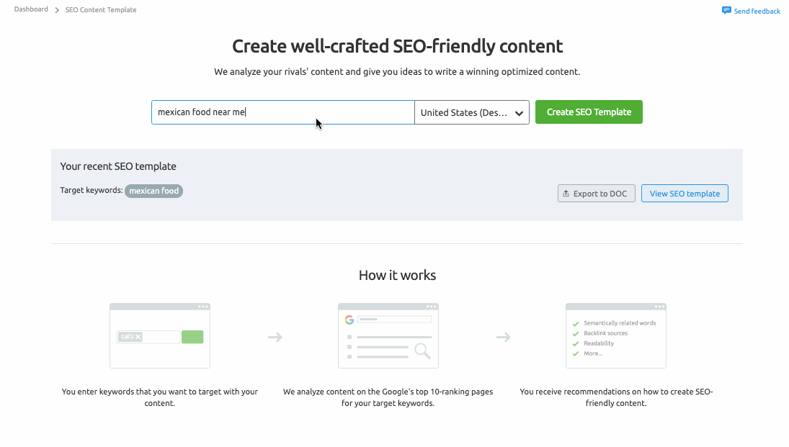Click the magnifying glass in the second illustration

pos(423,351)
